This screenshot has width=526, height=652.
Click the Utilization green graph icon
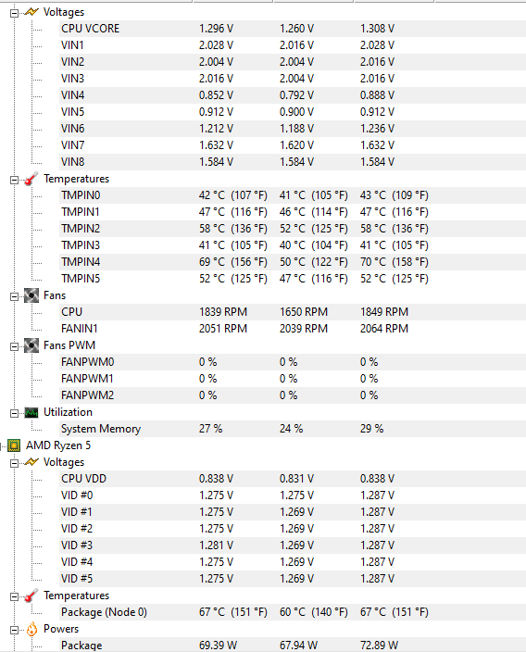pyautogui.click(x=31, y=412)
